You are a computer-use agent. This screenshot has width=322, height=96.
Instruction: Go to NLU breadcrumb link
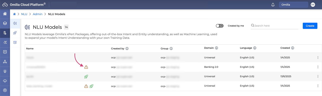click(x=24, y=14)
